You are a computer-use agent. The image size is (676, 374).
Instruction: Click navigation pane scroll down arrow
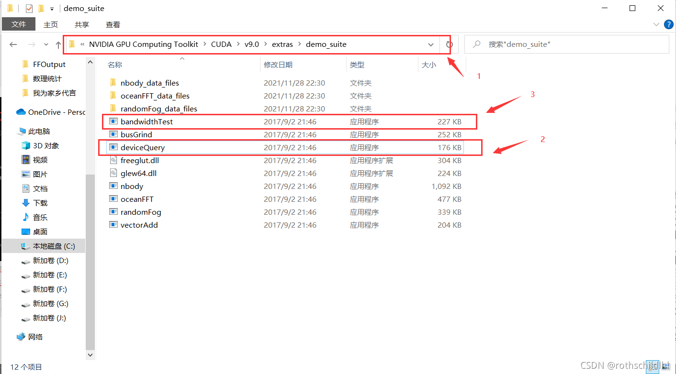coord(90,355)
